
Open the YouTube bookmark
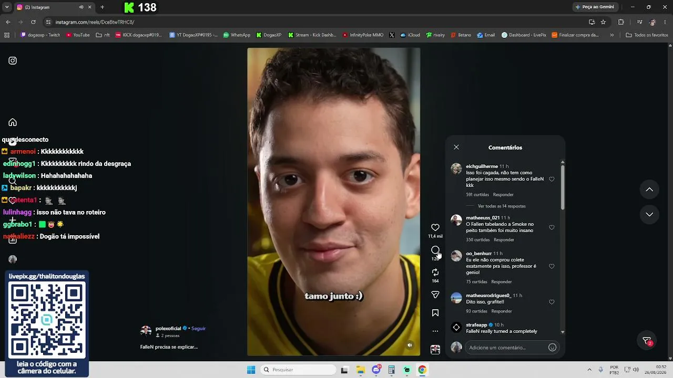[78, 35]
